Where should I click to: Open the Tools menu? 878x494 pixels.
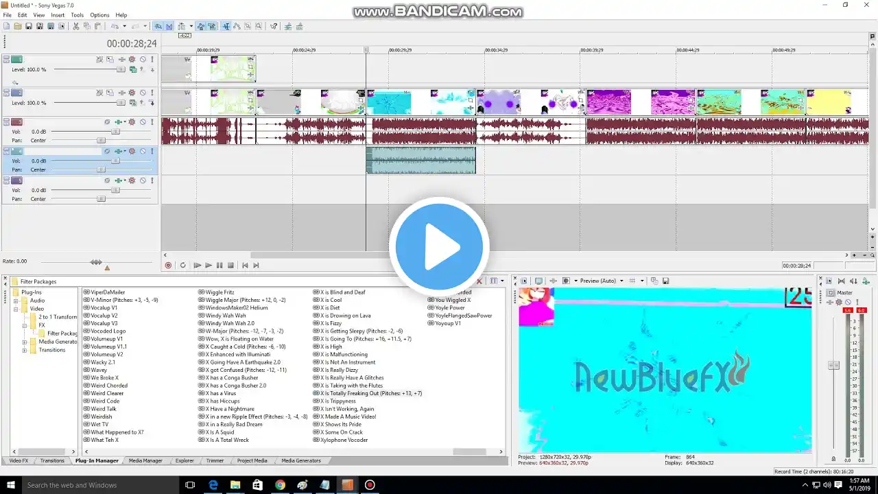(77, 15)
